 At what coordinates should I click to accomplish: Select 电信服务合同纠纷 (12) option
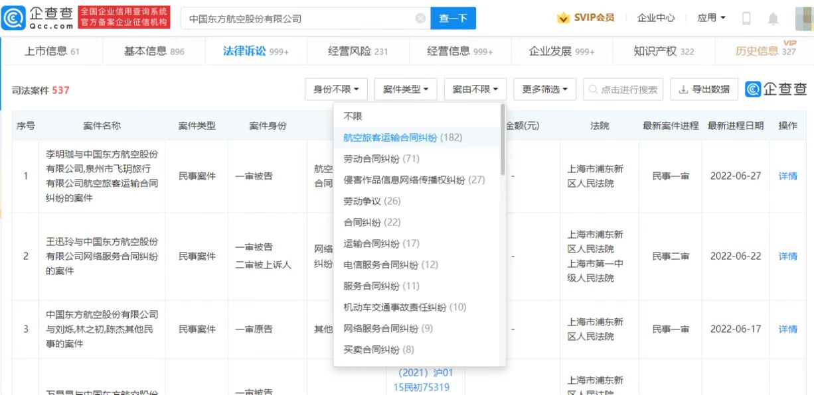coord(417,264)
